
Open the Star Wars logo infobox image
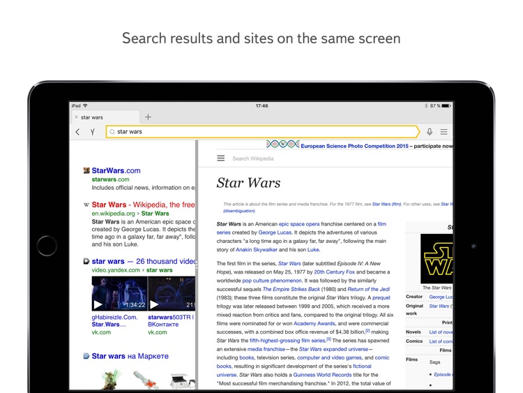[x=437, y=259]
